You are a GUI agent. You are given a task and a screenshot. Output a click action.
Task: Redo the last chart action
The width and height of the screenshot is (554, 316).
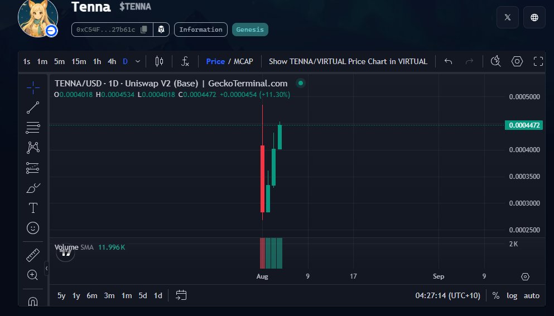tap(469, 61)
